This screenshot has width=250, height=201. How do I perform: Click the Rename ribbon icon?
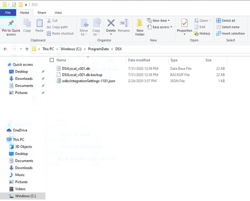(124, 23)
